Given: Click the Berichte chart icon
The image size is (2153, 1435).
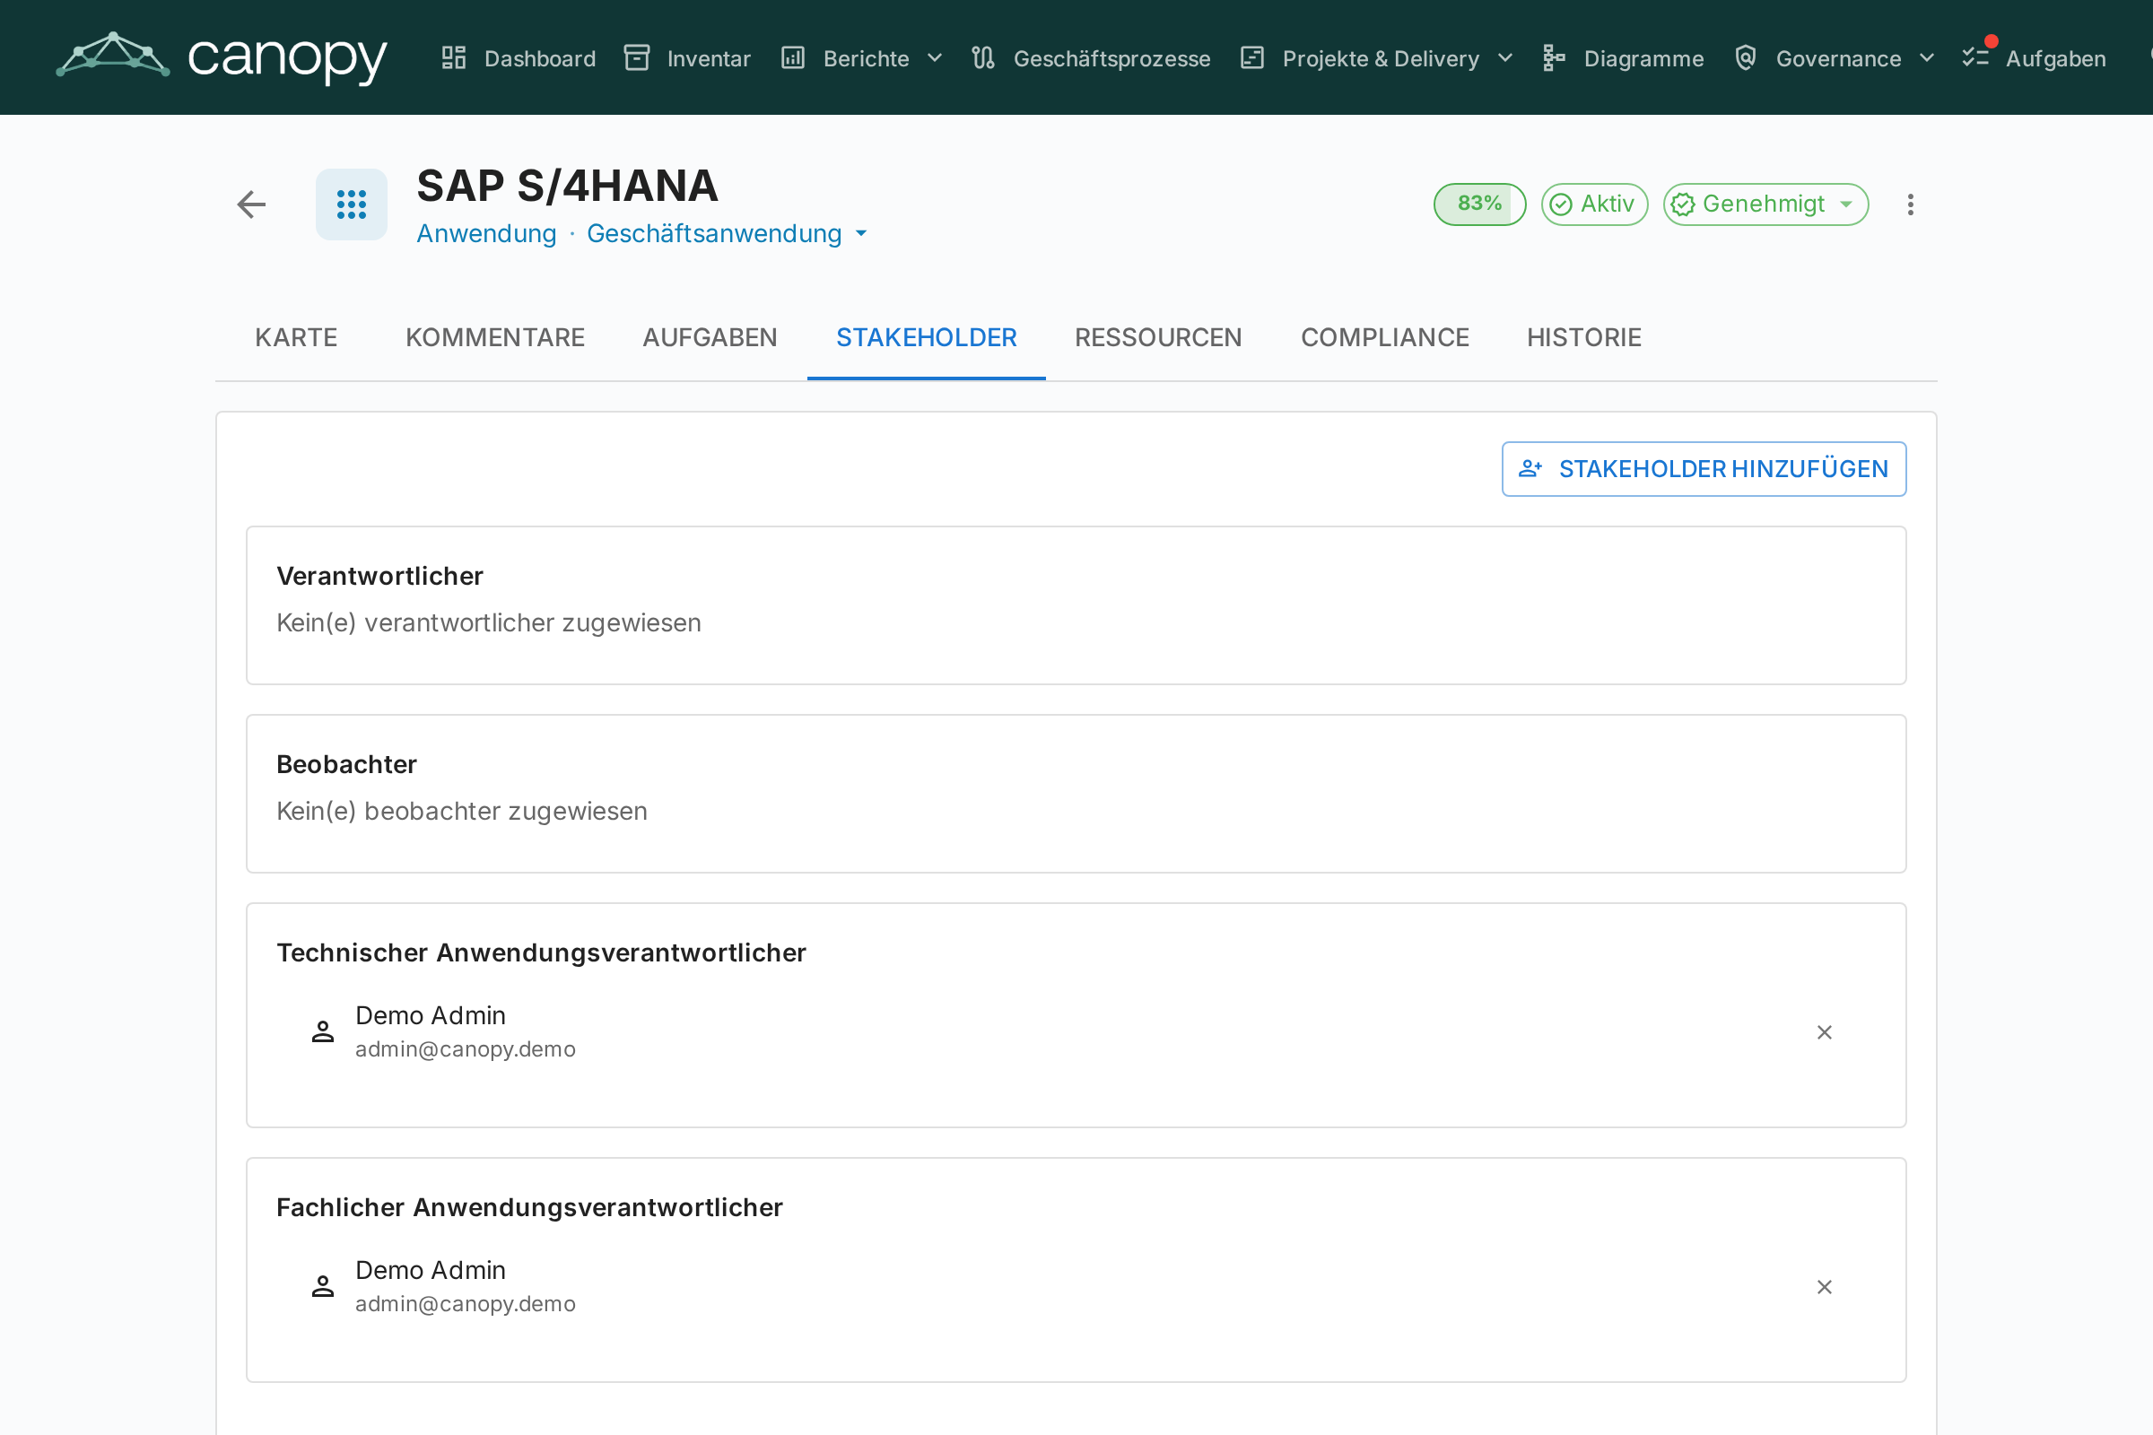Looking at the screenshot, I should point(793,58).
